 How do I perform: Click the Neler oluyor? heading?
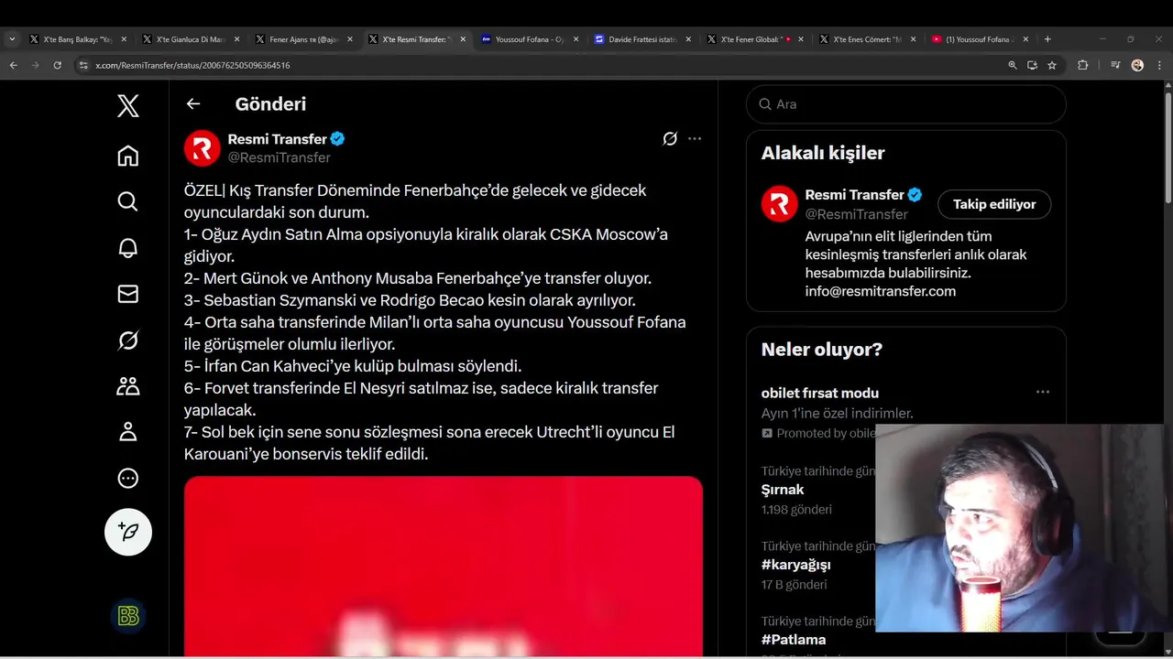click(822, 350)
